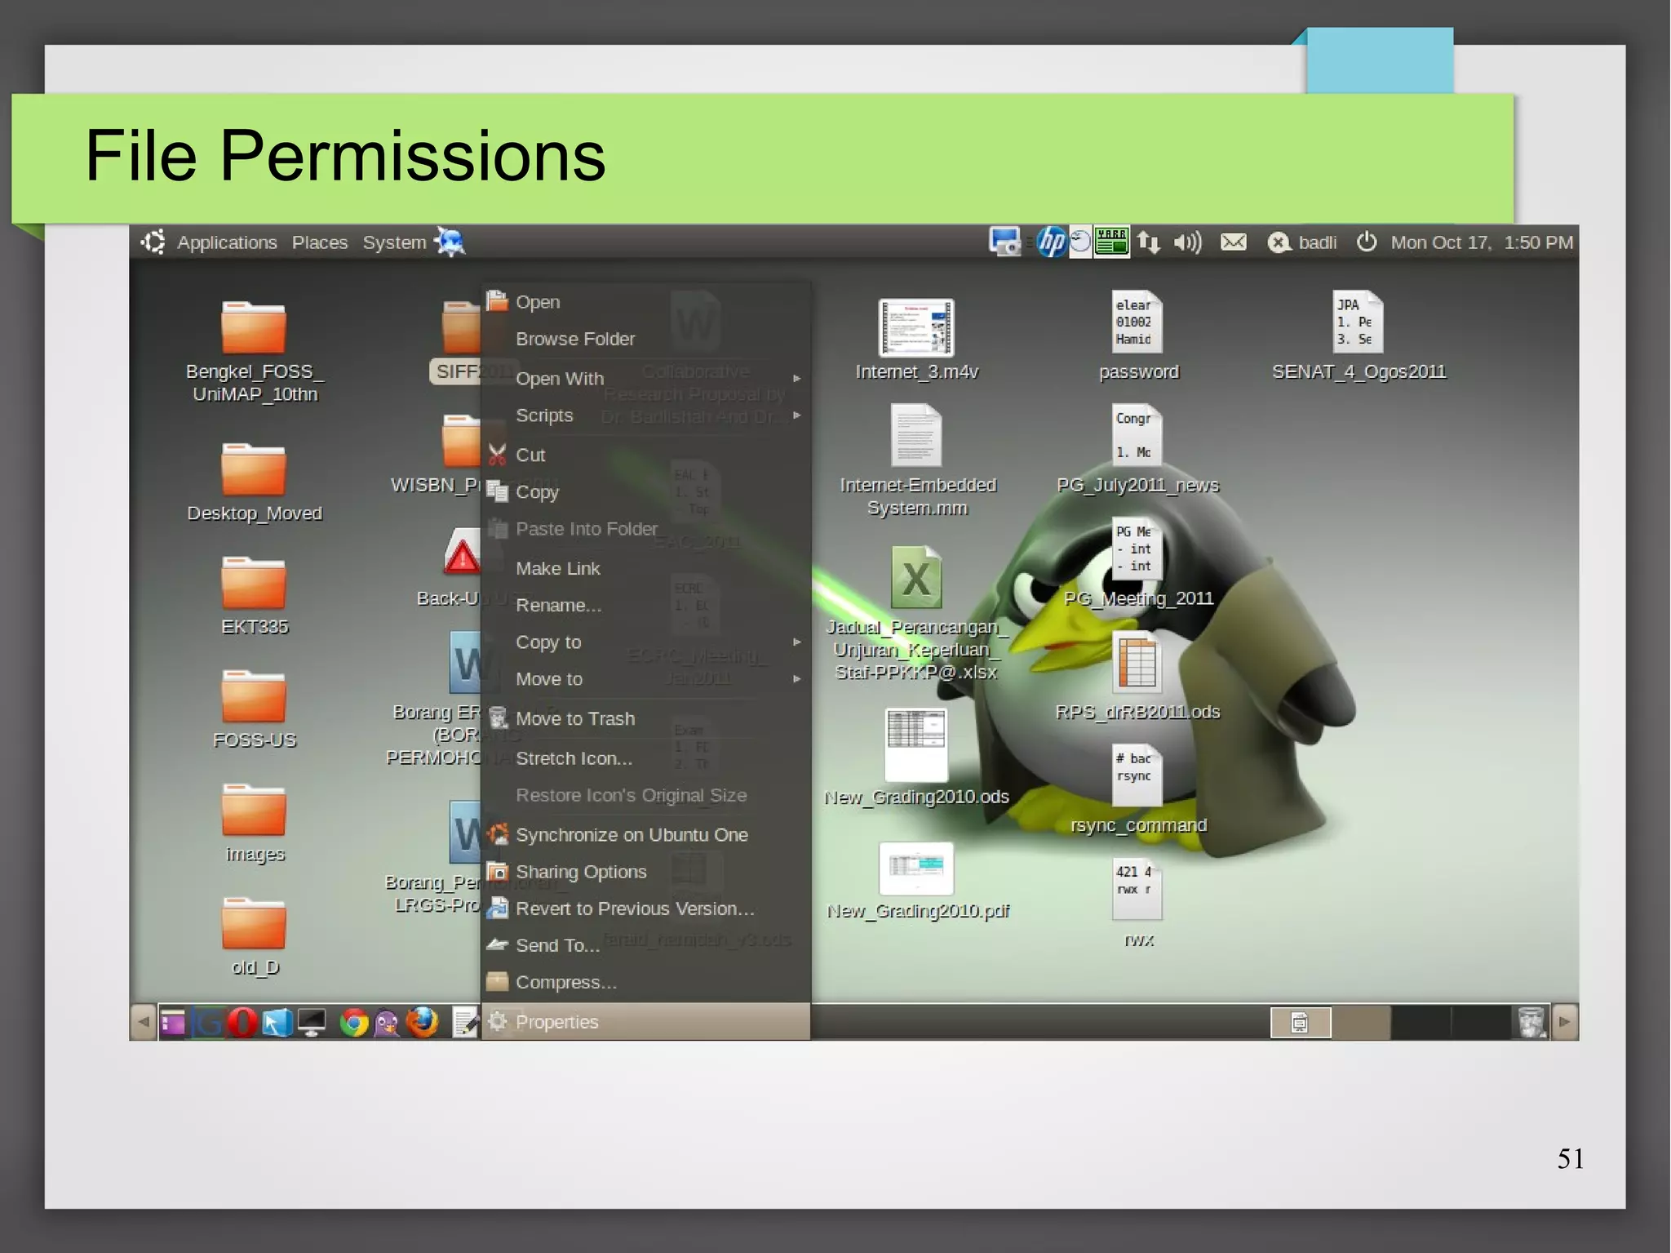Open Internet-Embedded System.mm file

click(x=916, y=435)
